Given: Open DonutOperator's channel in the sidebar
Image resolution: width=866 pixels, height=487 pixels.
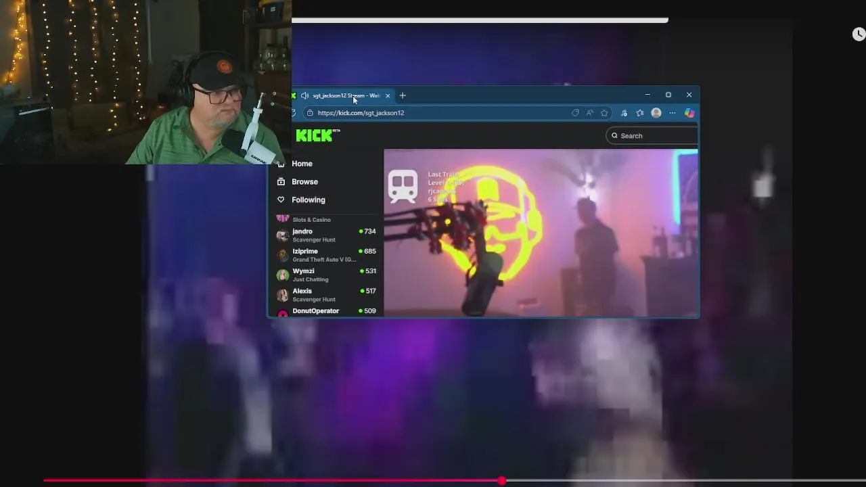Looking at the screenshot, I should click(x=326, y=312).
